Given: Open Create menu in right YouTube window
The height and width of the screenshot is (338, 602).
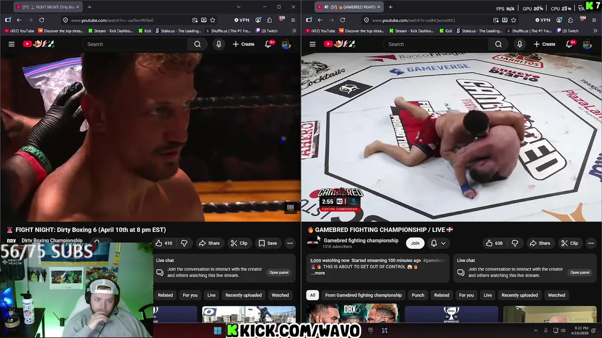Looking at the screenshot, I should [545, 44].
